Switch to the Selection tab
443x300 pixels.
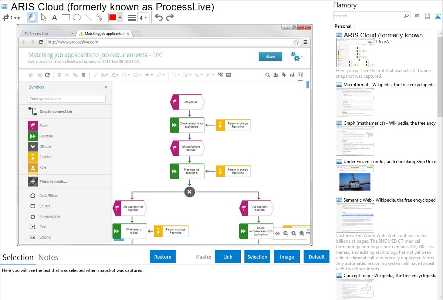[x=18, y=257]
